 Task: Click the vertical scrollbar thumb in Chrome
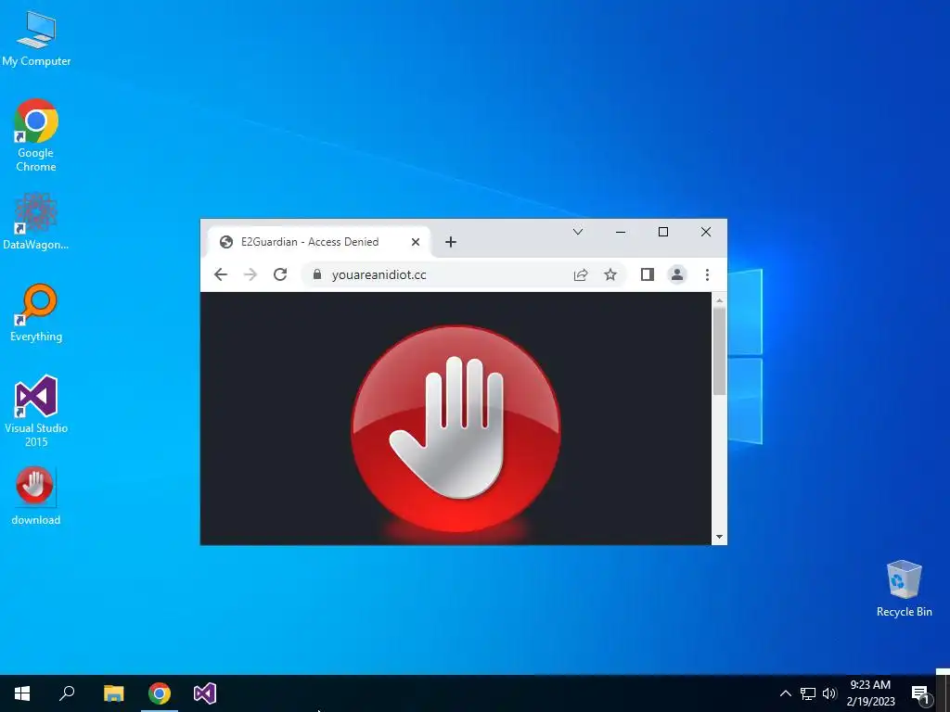[719, 351]
